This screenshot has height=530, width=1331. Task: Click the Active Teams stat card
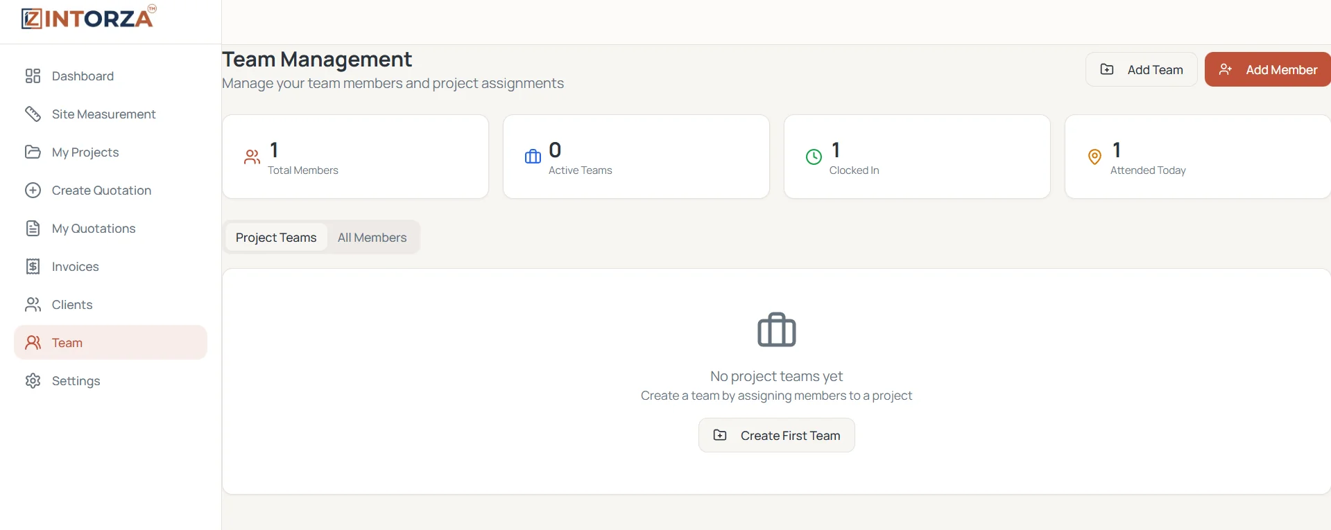pyautogui.click(x=636, y=157)
